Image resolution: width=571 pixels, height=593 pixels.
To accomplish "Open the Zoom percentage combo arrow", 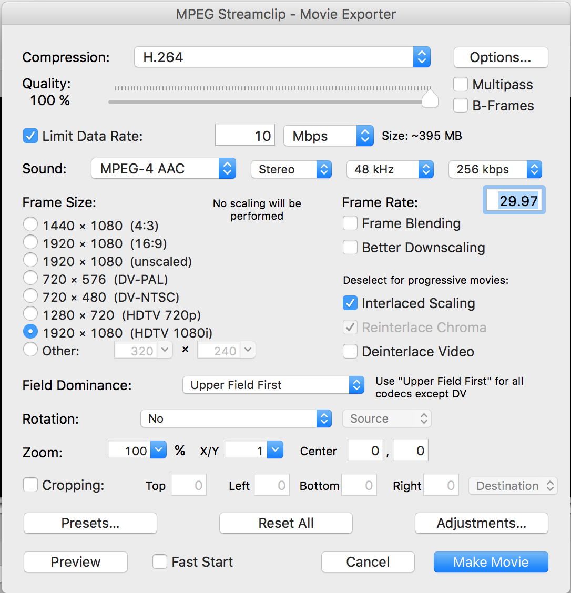I will pos(158,449).
